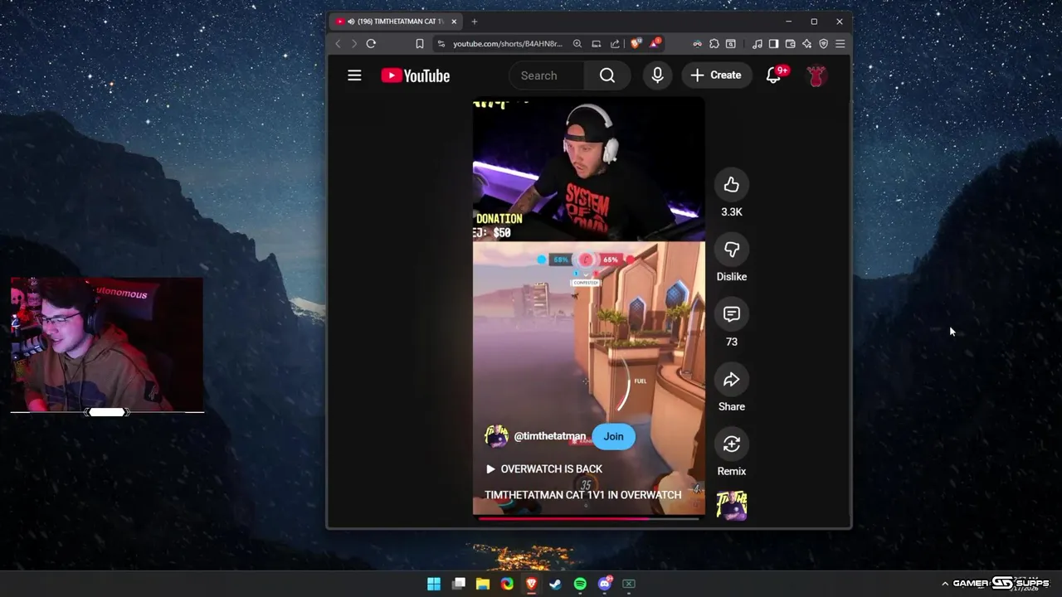
Task: Reload the page in the browser
Action: 371,44
